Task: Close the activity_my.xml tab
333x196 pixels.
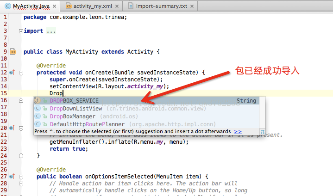Action: click(x=117, y=6)
